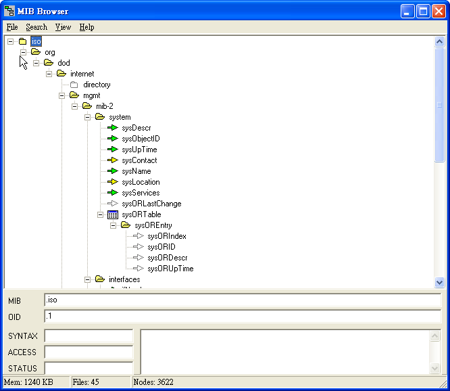Click the MIB Browser title bar icon
Image resolution: width=450 pixels, height=391 pixels.
click(10, 11)
